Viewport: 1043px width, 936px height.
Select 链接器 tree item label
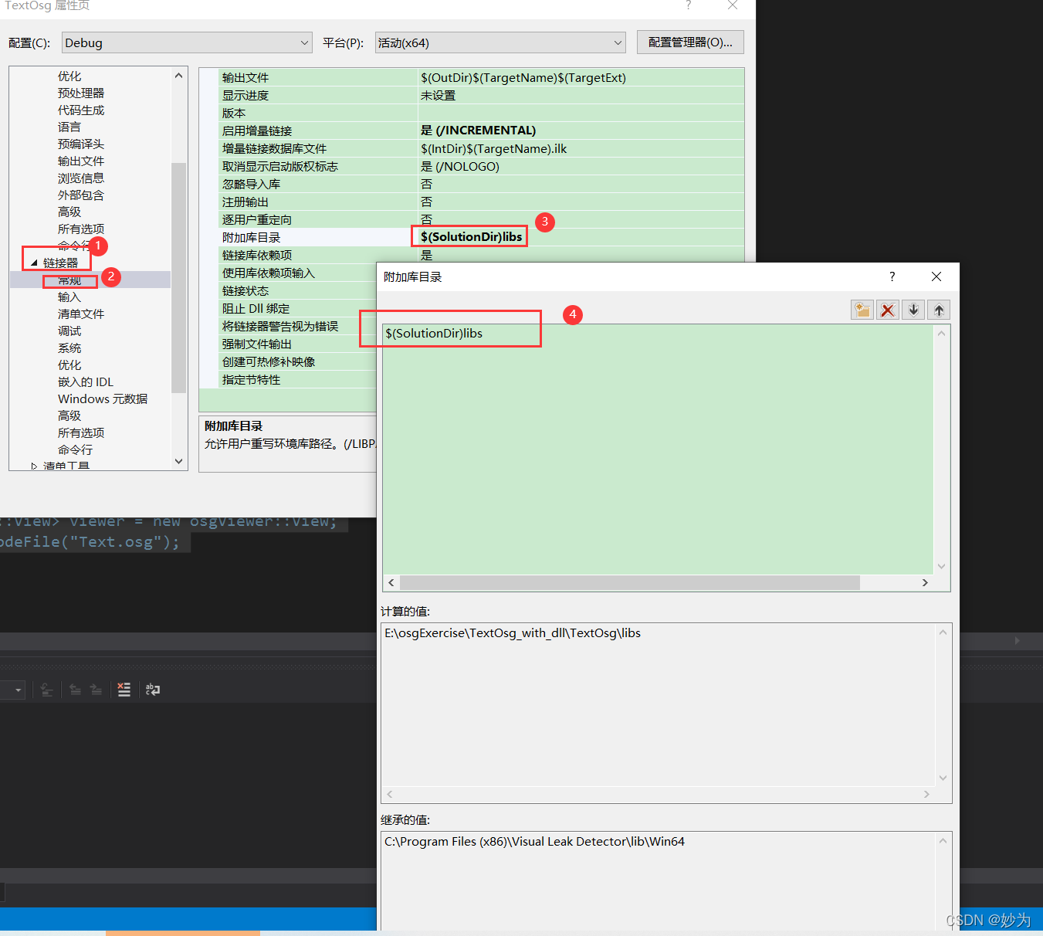click(x=60, y=263)
